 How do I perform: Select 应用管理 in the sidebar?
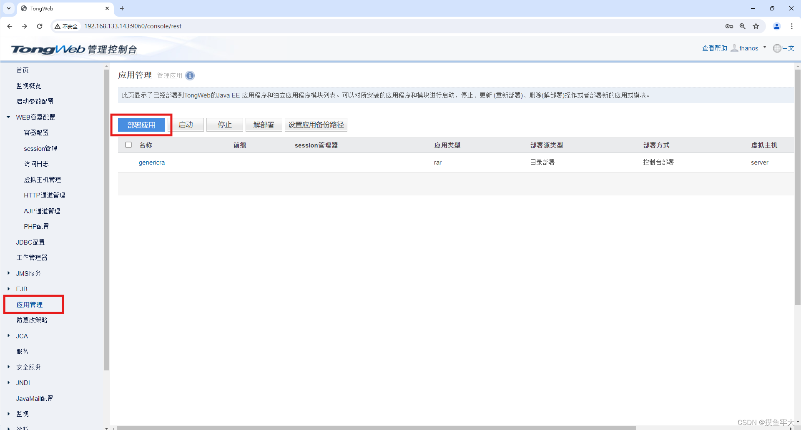pos(30,305)
